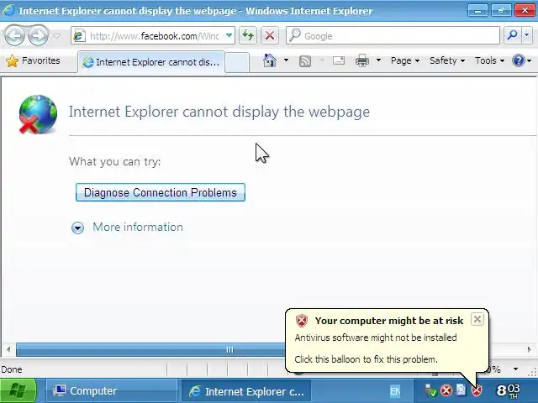Click 'Click this balloon to fix this problem.' text
The image size is (538, 403).
point(367,359)
